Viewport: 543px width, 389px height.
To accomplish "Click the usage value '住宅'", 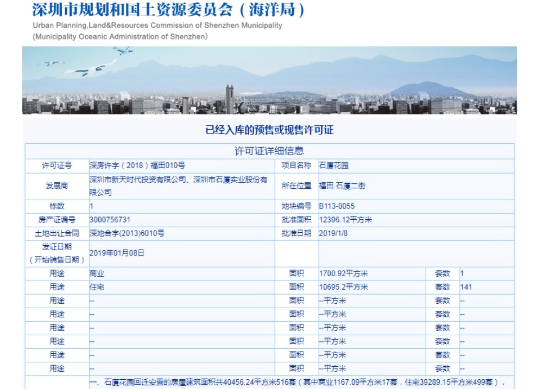I will 97,287.
